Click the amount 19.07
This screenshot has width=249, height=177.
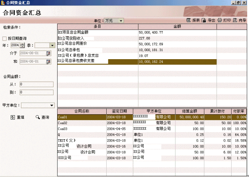click(x=143, y=56)
